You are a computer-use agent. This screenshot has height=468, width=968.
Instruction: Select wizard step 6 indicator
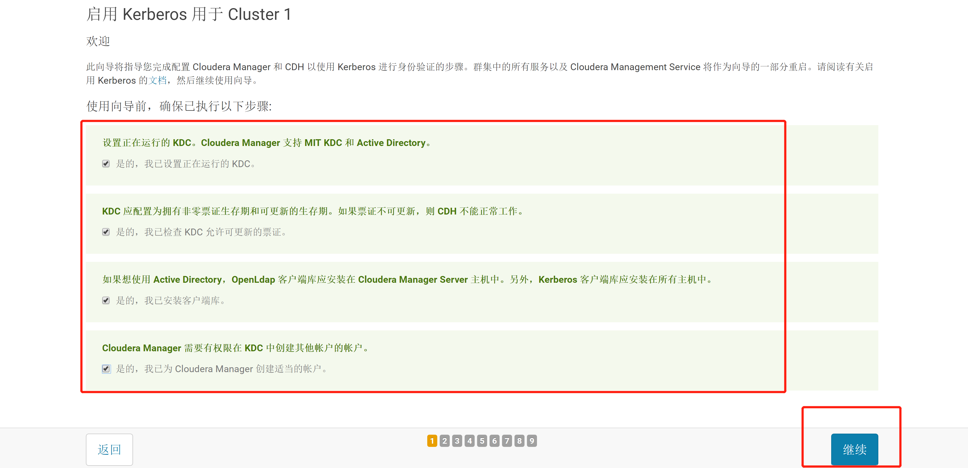click(494, 441)
